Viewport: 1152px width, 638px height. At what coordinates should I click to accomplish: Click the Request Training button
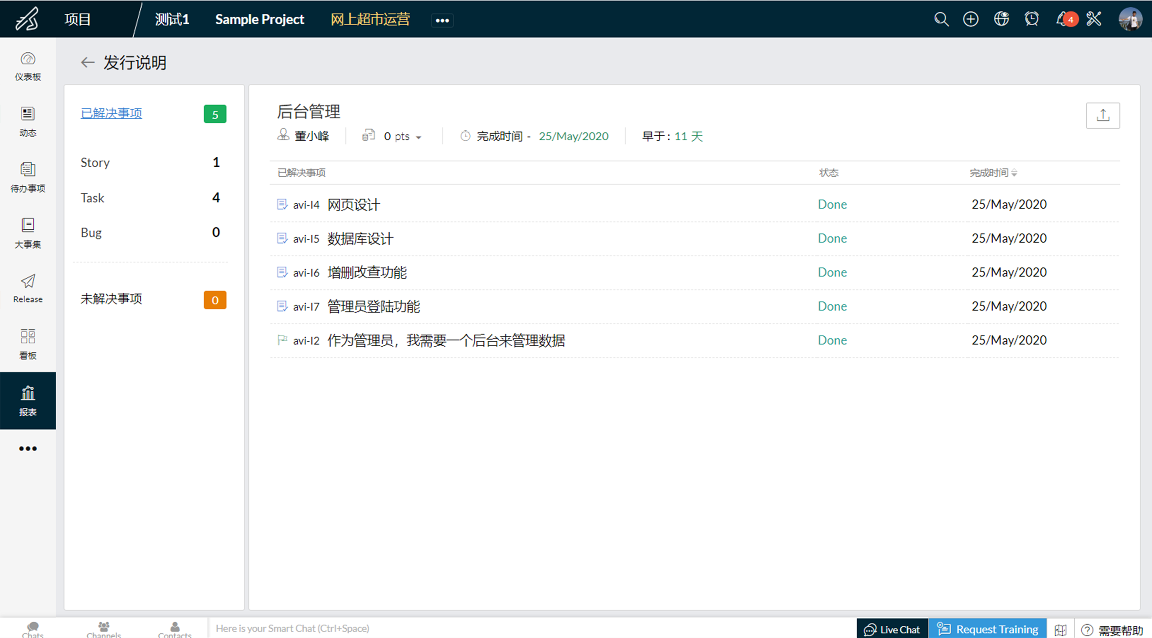(988, 629)
